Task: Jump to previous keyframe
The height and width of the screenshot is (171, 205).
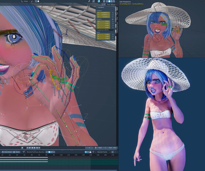Action: point(30,148)
